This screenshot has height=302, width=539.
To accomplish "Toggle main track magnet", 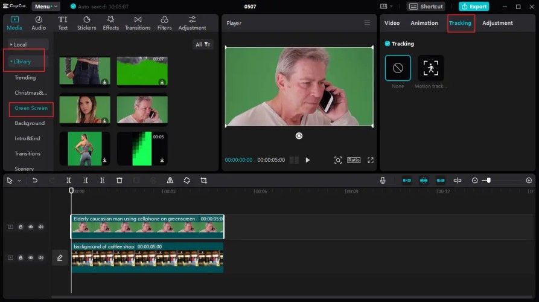I will point(407,180).
